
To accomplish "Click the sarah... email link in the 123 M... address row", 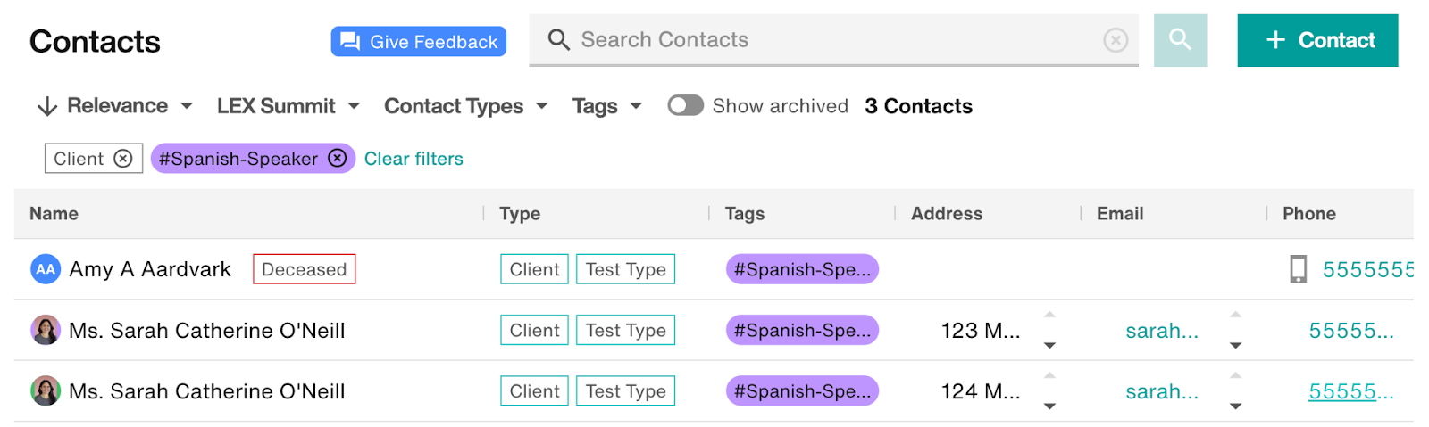I will point(1162,331).
